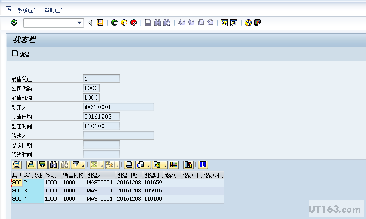366x219 pixels.
Task: Click the red Cancel icon
Action: (x=134, y=23)
